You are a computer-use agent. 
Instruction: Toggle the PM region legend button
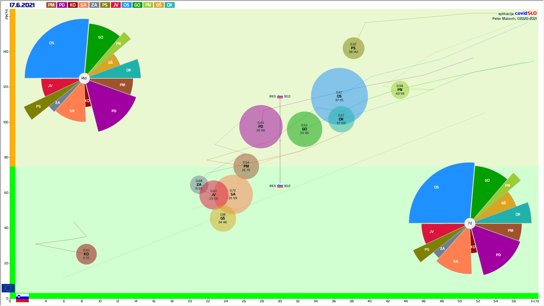pyautogui.click(x=51, y=5)
